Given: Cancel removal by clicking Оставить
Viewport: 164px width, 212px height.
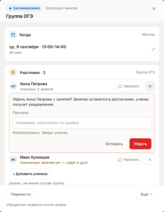Looking at the screenshot, I should tap(114, 144).
